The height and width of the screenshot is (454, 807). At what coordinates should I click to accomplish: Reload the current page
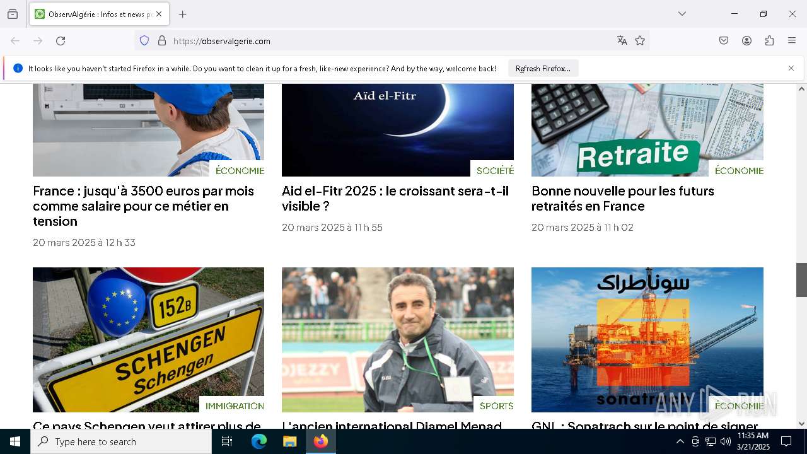pyautogui.click(x=61, y=41)
